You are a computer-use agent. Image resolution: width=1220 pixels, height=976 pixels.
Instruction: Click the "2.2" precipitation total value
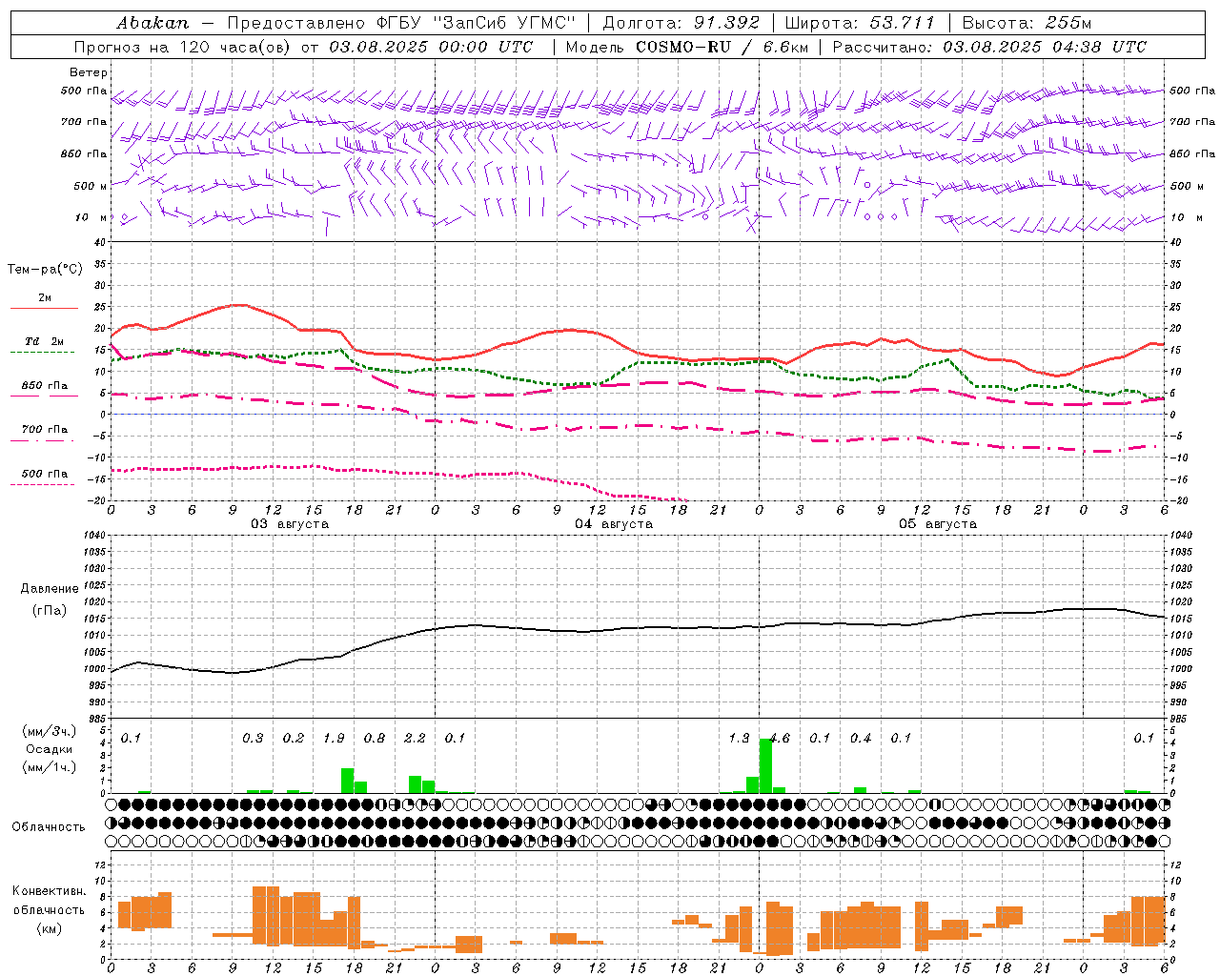tap(415, 738)
